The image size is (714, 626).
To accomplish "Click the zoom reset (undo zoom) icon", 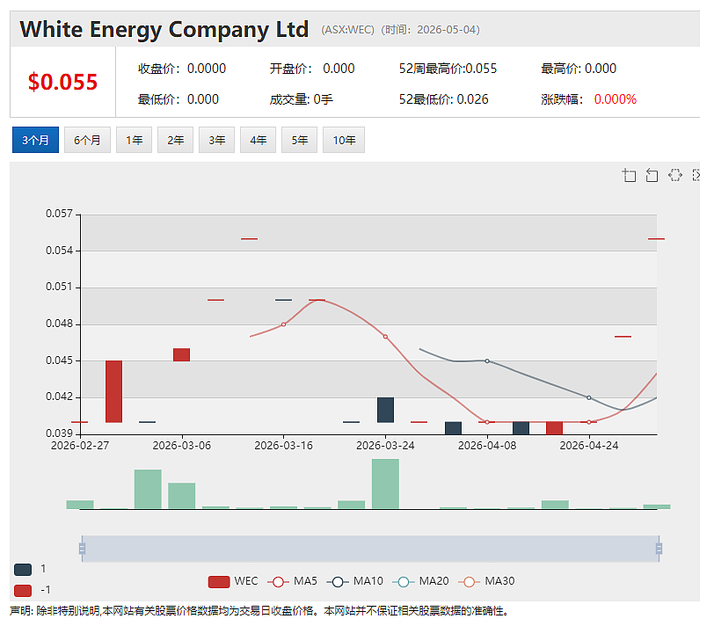I will 652,175.
